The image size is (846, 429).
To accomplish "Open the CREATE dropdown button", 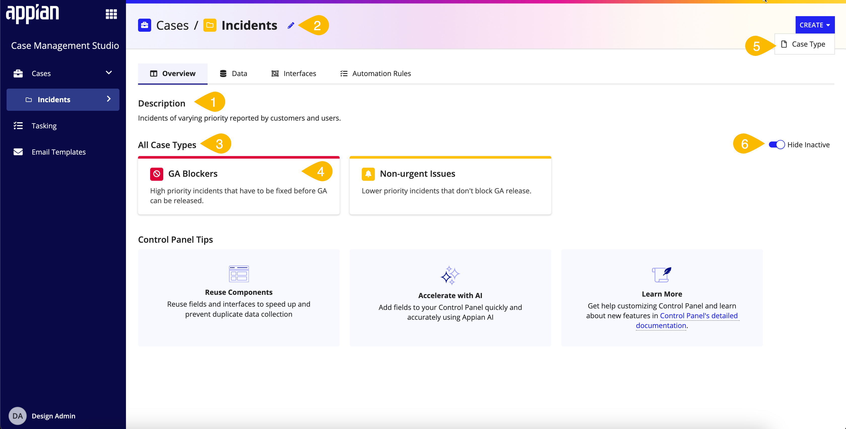I will (x=815, y=25).
